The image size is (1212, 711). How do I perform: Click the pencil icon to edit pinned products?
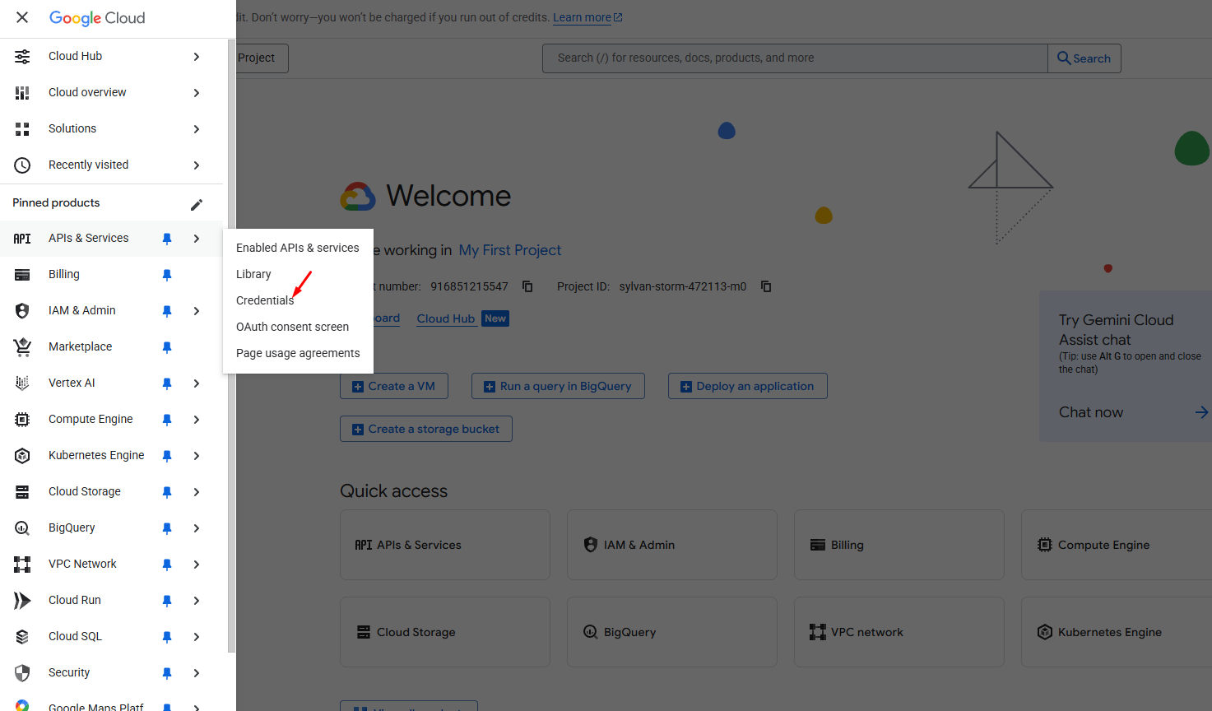pos(197,204)
